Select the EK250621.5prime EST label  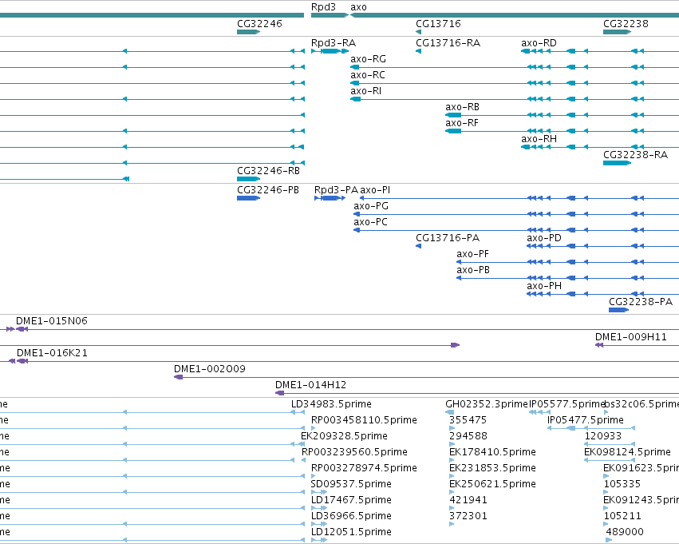tap(492, 484)
